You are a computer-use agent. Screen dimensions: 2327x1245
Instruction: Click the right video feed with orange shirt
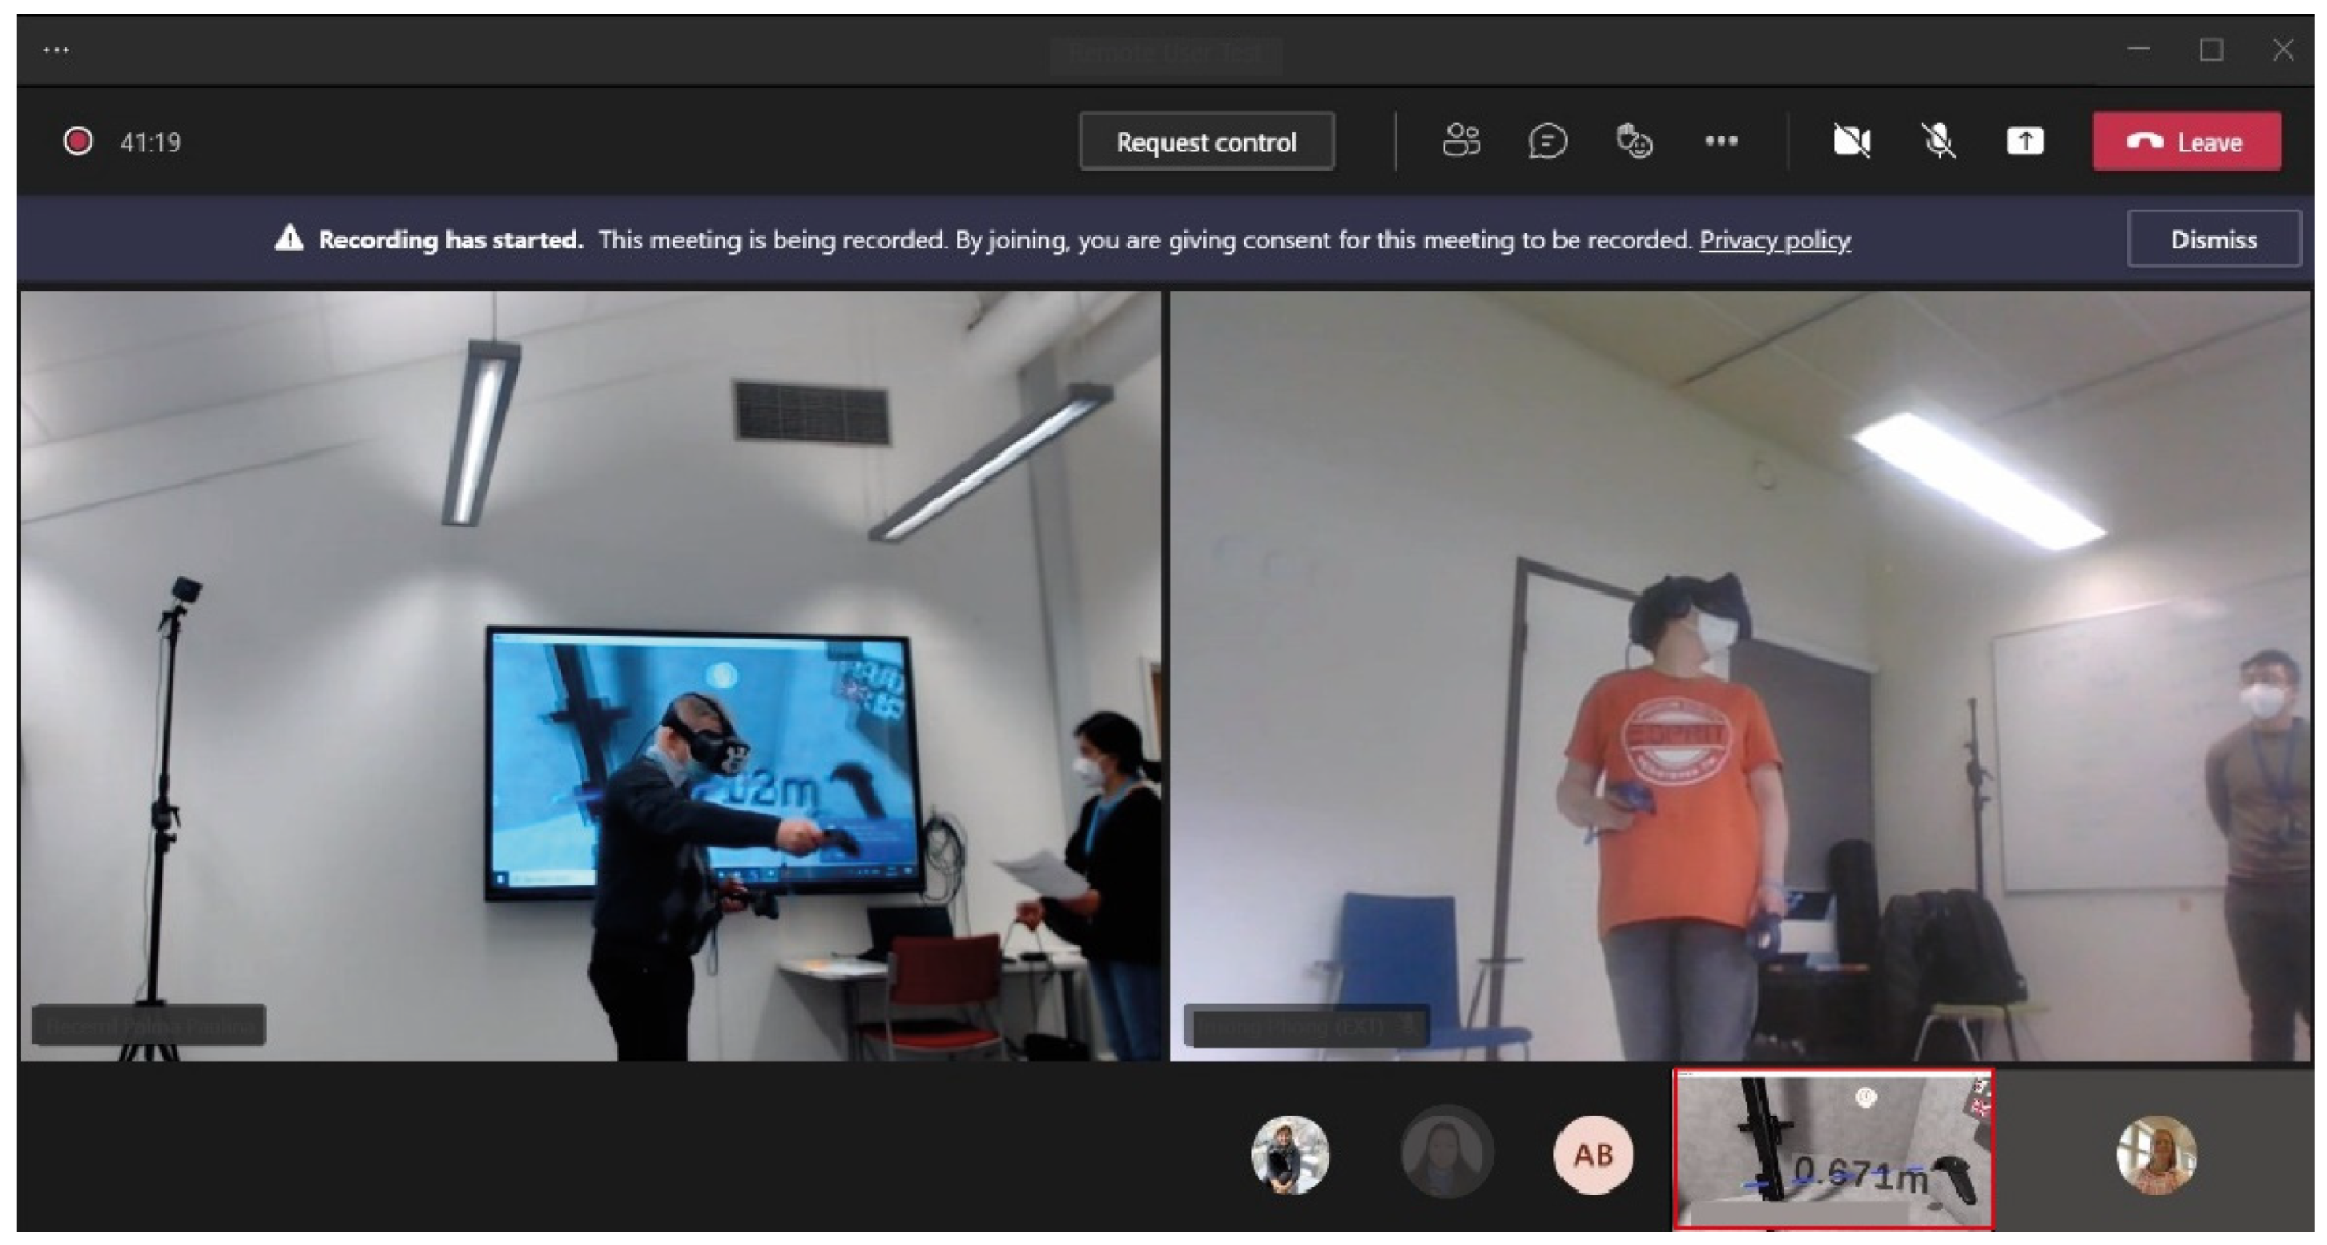(x=1739, y=674)
